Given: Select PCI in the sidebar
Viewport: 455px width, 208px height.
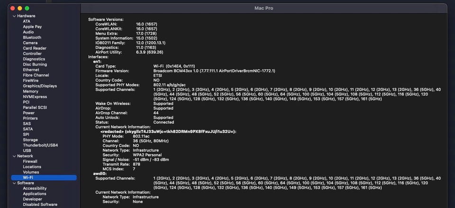Looking at the screenshot, I should tap(26, 102).
